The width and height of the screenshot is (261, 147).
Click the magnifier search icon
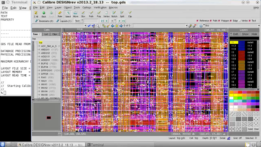pos(98,26)
